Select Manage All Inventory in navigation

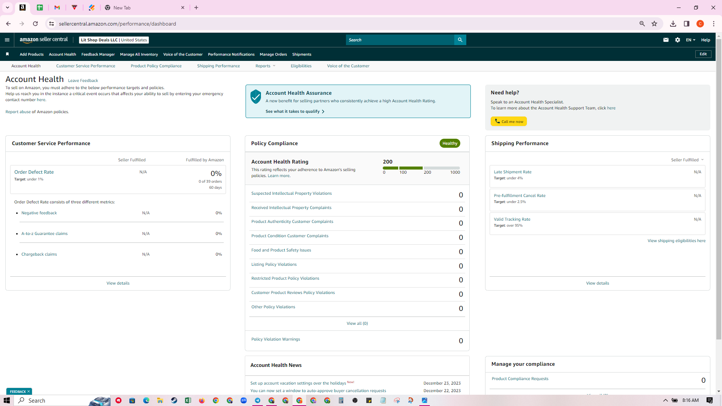click(x=139, y=54)
